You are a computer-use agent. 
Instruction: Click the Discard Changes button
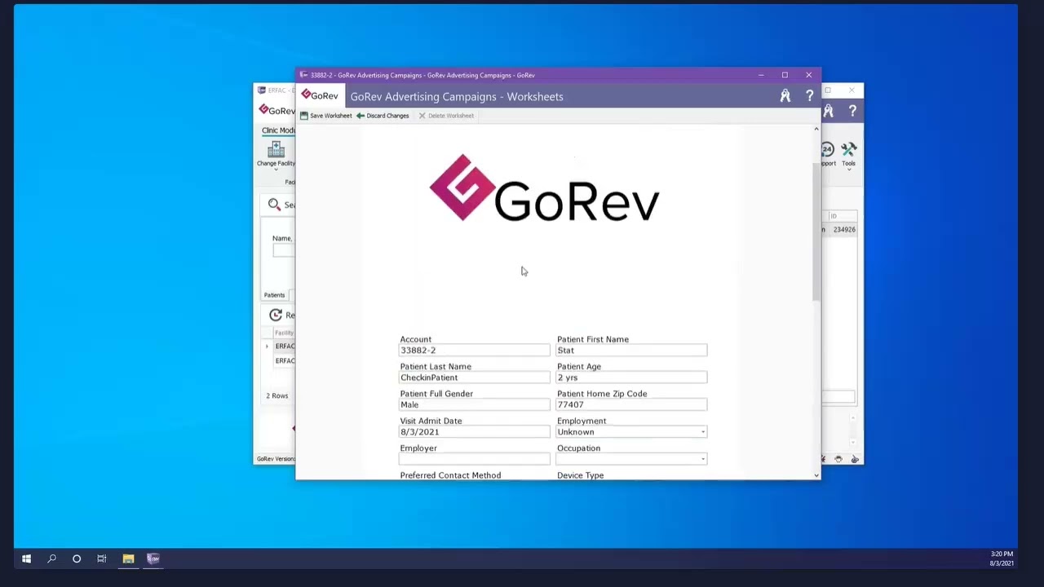[x=383, y=116]
